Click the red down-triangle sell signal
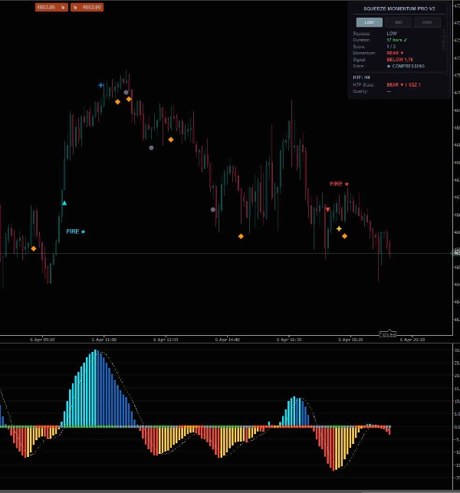The image size is (460, 493). pos(327,209)
